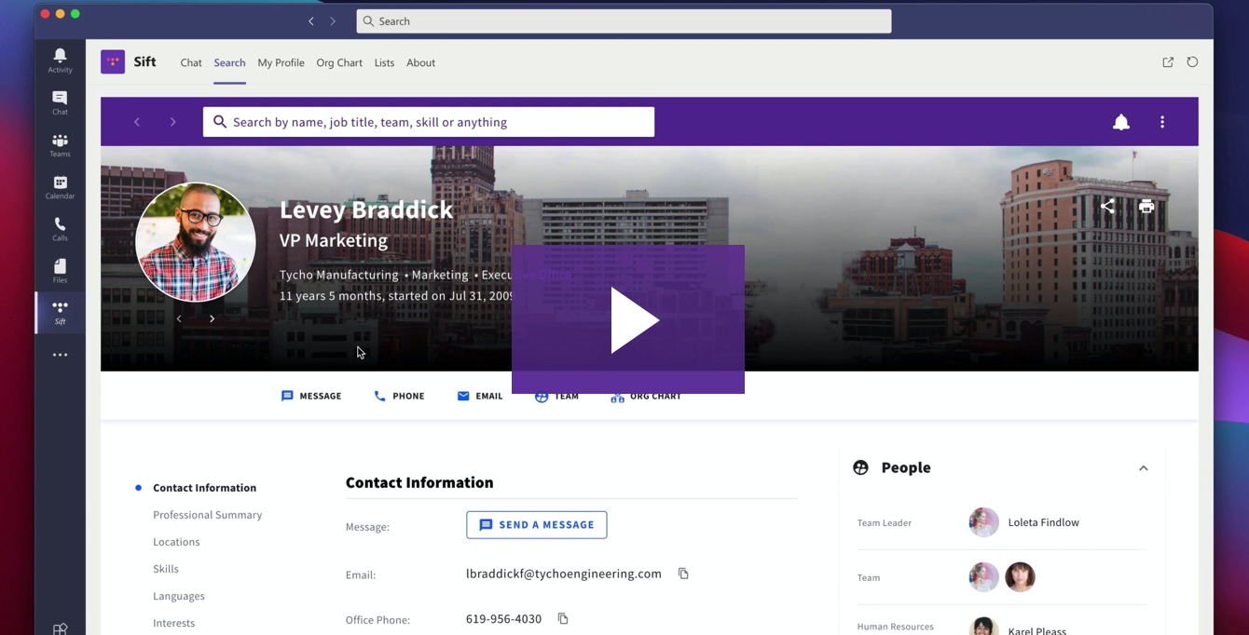
Task: Open the Org Chart tab
Action: (339, 62)
